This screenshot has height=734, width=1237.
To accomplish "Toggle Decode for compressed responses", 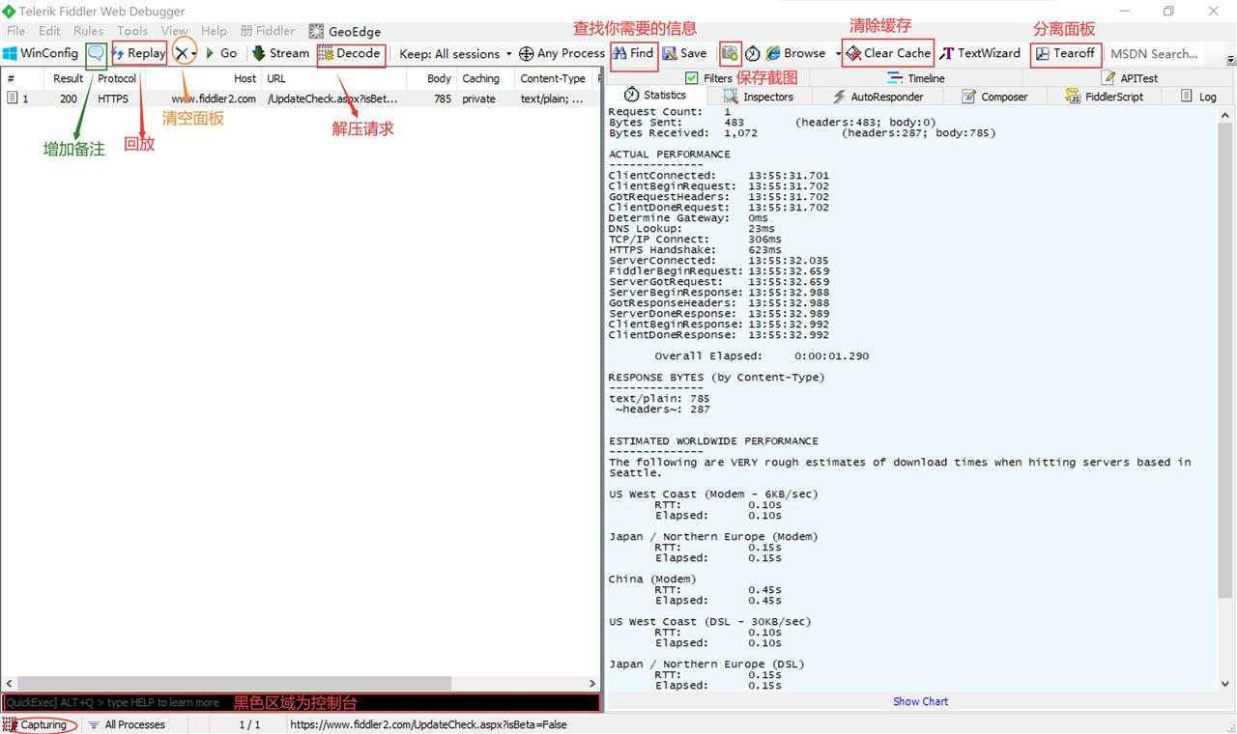I will point(351,53).
